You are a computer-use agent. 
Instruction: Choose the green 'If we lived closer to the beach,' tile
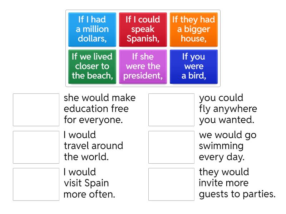coord(92,67)
